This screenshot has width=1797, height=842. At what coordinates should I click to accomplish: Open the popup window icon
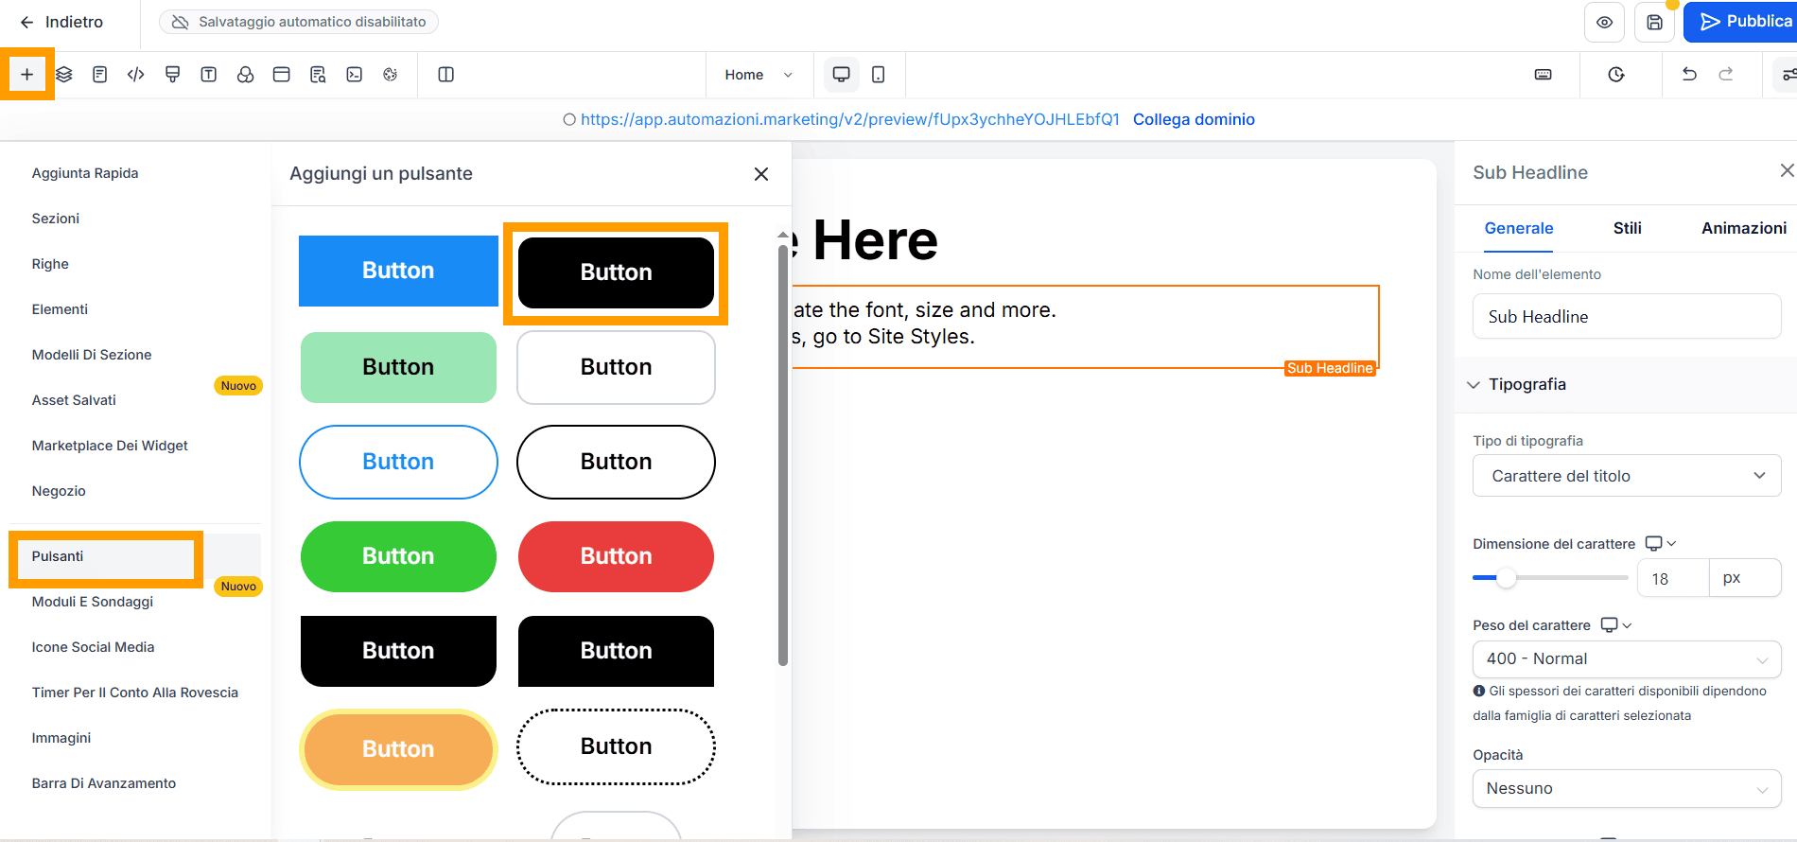tap(281, 75)
